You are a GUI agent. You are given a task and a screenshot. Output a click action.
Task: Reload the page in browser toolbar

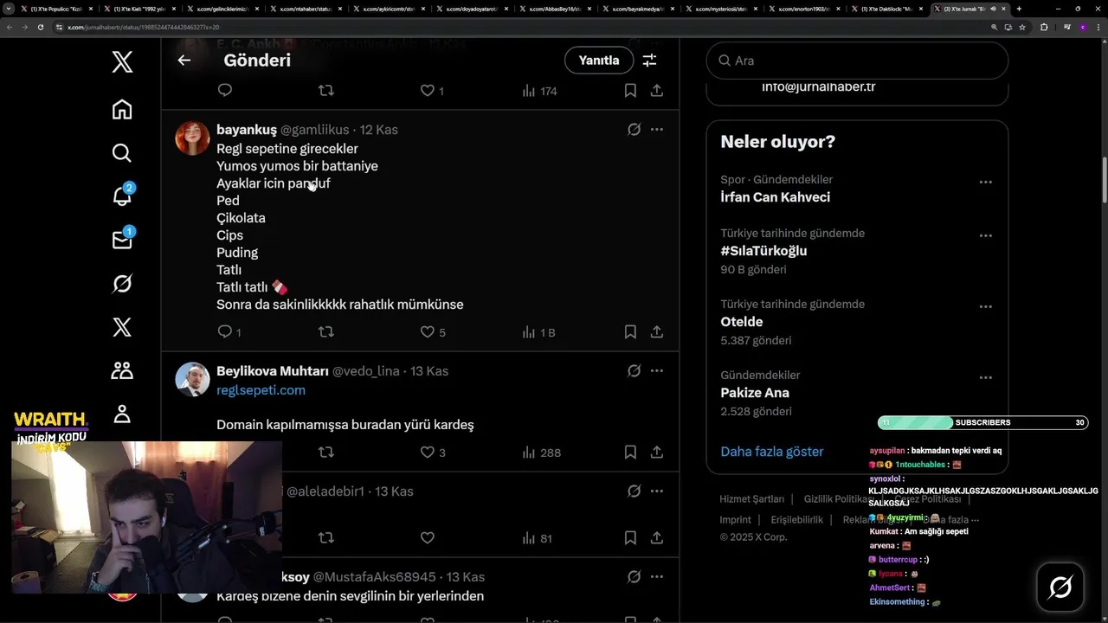[x=40, y=27]
